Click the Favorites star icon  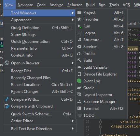(79, 19)
